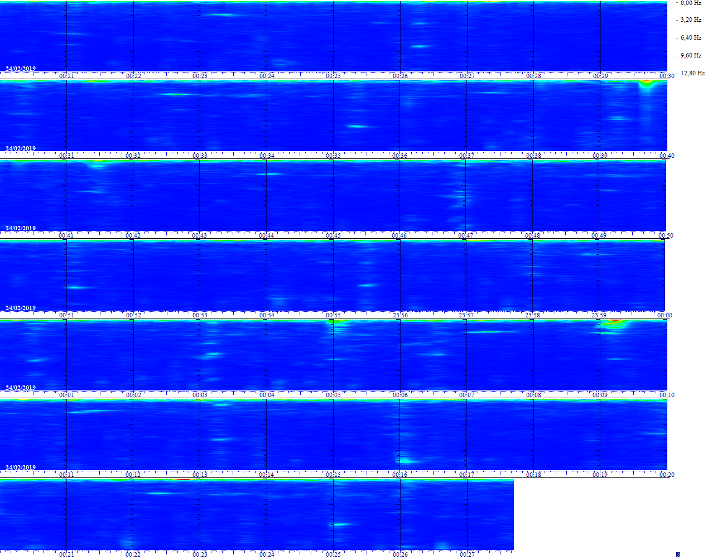
Task: Click the 00:03 time label
Action: (x=200, y=395)
